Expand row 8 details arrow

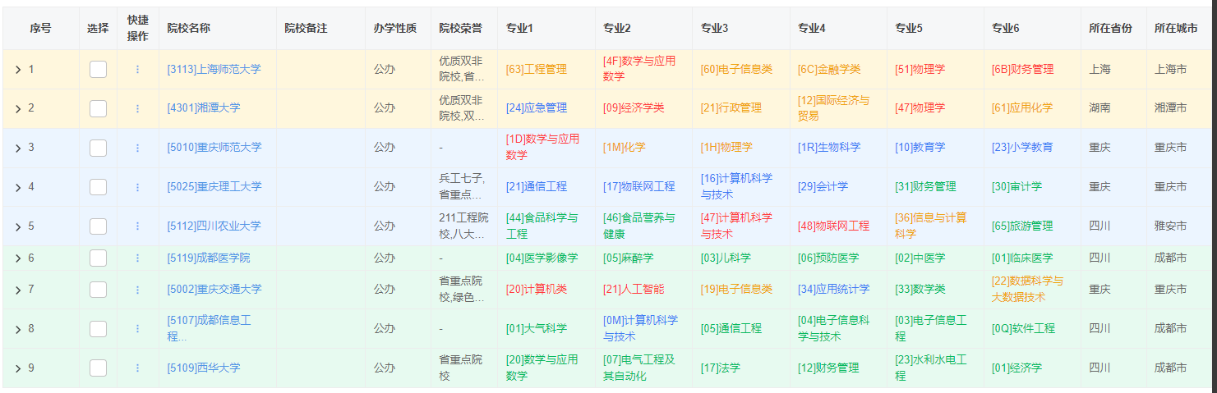pos(18,329)
